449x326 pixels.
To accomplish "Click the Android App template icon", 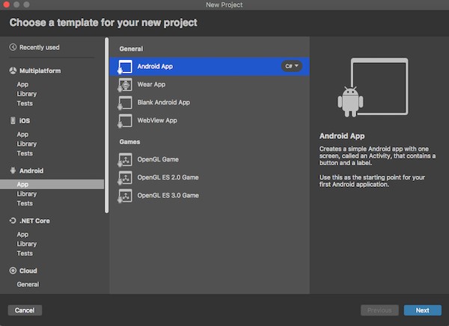I will pyautogui.click(x=125, y=67).
